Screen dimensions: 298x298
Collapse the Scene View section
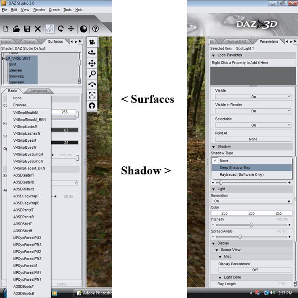(217, 250)
